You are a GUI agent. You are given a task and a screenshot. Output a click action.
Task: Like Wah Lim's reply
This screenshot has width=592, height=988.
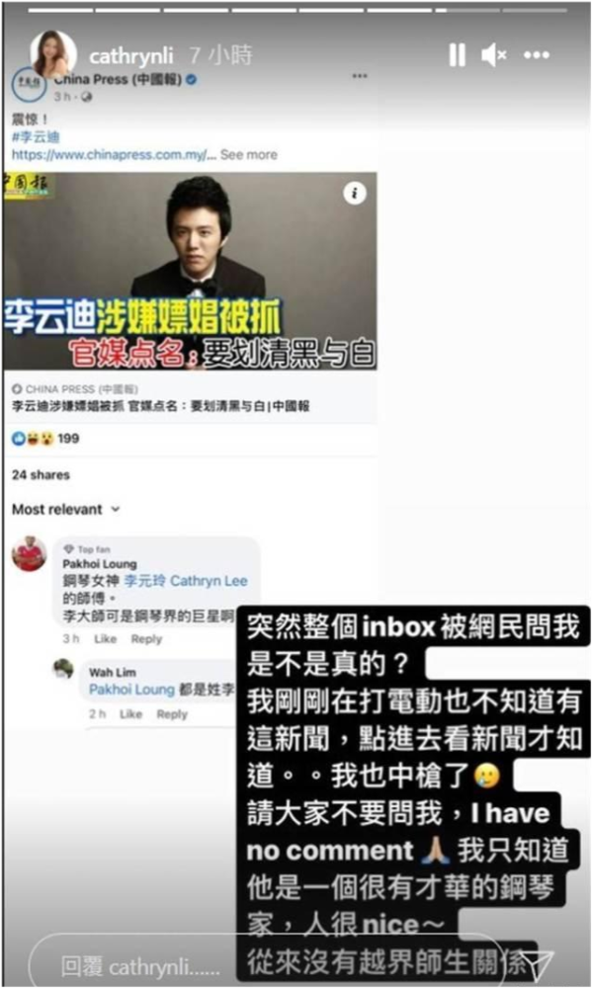tap(131, 714)
